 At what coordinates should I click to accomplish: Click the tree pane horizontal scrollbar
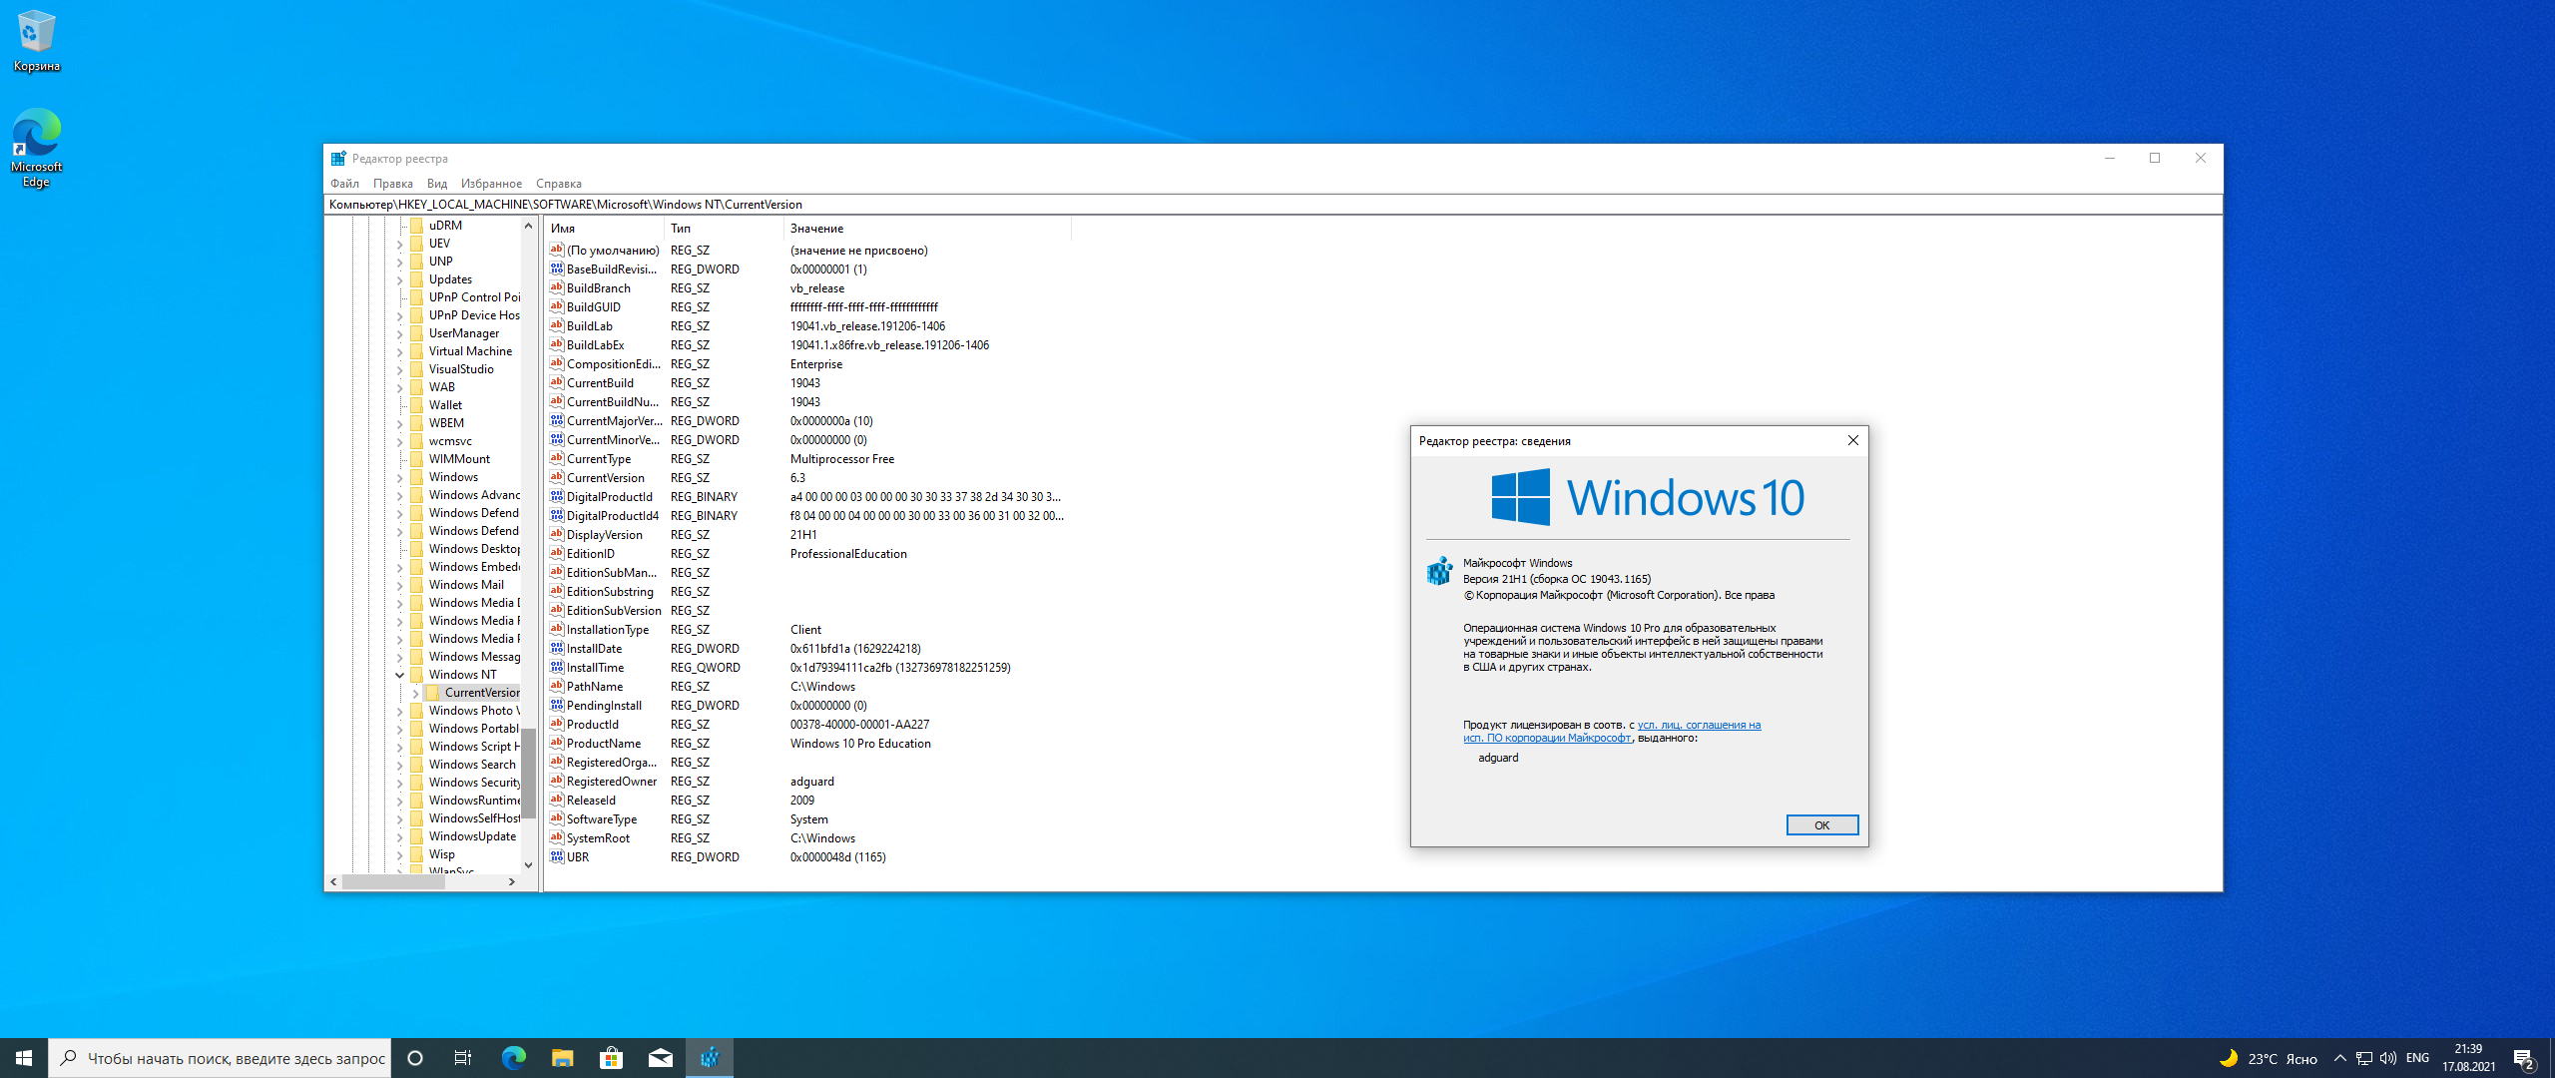pyautogui.click(x=393, y=882)
